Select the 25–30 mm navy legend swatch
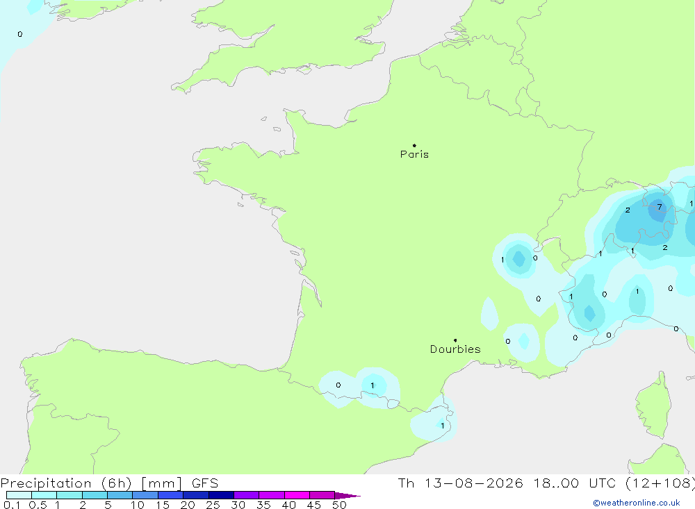This screenshot has height=509, width=695. 221,495
